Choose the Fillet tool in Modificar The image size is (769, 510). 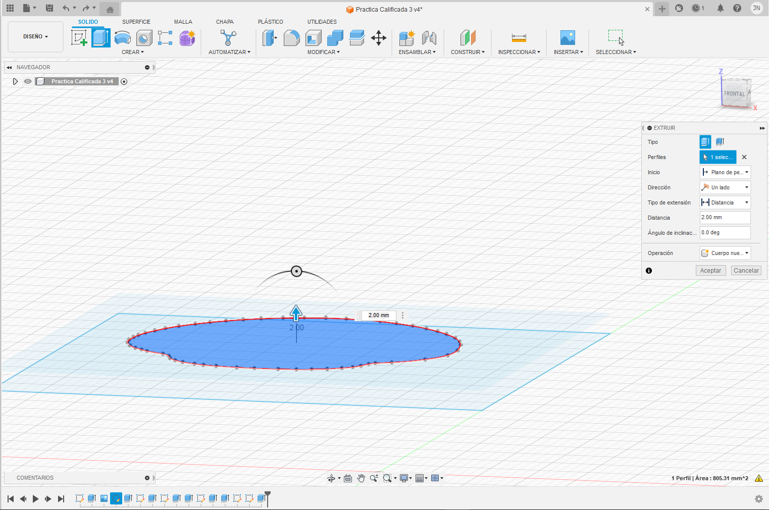[x=291, y=38]
